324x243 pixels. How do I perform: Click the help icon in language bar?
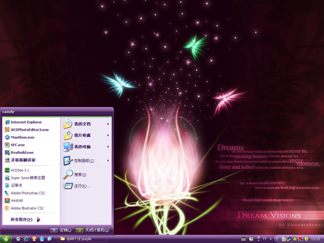pyautogui.click(x=251, y=239)
